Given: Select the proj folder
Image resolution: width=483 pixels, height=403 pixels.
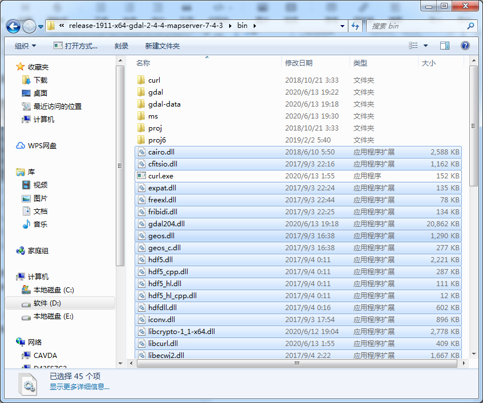Looking at the screenshot, I should (298, 128).
